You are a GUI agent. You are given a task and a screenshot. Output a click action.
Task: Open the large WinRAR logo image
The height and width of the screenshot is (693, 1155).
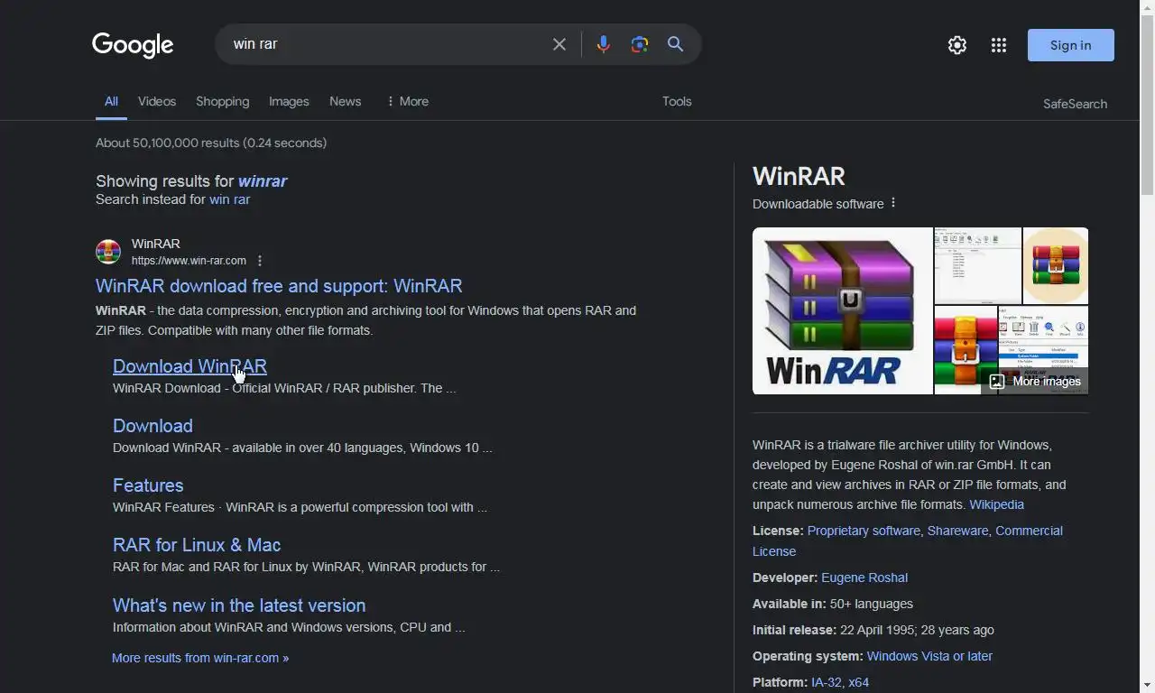(x=843, y=310)
